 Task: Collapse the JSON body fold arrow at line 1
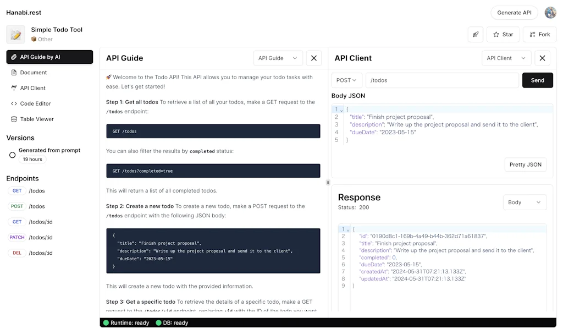coord(341,110)
